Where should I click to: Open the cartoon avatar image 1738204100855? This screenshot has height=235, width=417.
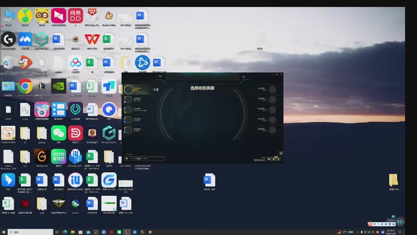click(x=8, y=133)
